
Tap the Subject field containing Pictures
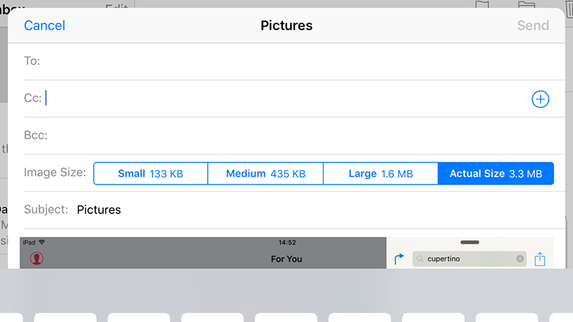pos(294,210)
